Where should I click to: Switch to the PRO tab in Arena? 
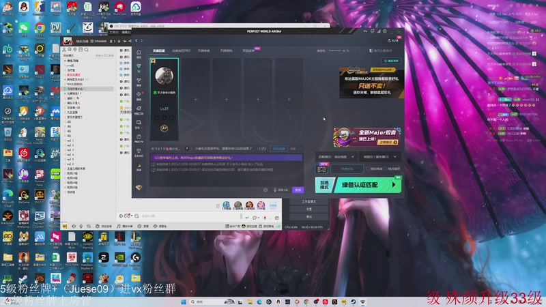182,50
